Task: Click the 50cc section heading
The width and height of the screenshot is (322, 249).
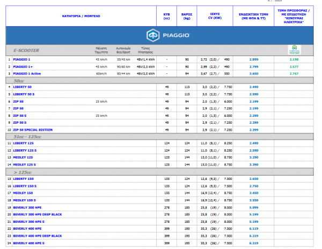Action: [x=19, y=81]
